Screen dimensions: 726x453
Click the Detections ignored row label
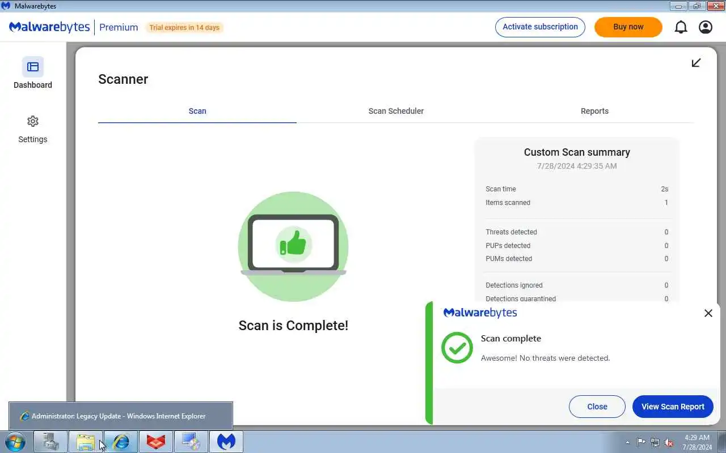pos(514,285)
